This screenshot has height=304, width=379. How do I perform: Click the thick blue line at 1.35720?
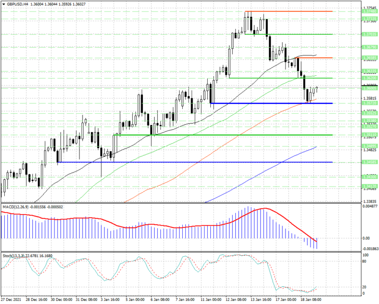coord(272,103)
